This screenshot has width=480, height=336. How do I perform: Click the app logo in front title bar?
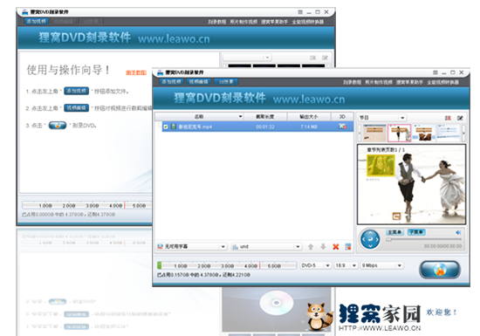point(160,72)
